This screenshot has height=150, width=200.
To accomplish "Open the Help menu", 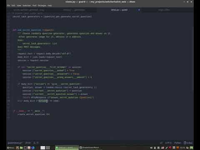I will coord(50,5).
